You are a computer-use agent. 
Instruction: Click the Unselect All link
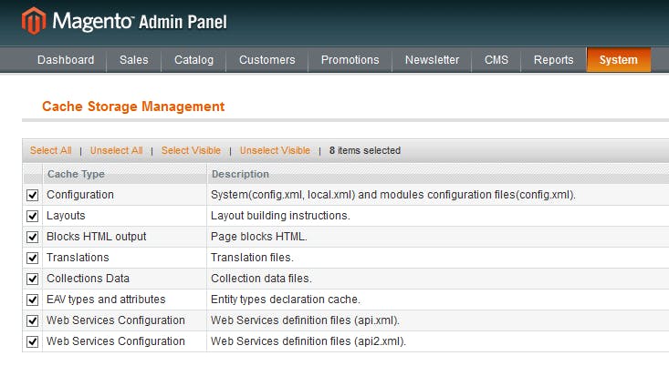117,150
